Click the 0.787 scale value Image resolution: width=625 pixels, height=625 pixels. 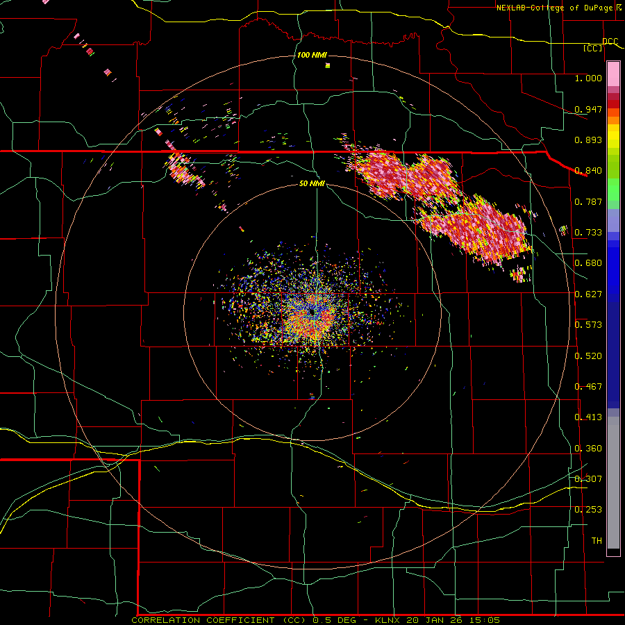tap(588, 201)
